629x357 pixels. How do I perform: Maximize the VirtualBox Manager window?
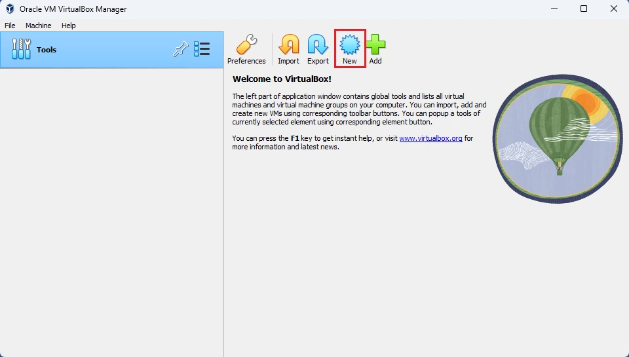point(584,9)
